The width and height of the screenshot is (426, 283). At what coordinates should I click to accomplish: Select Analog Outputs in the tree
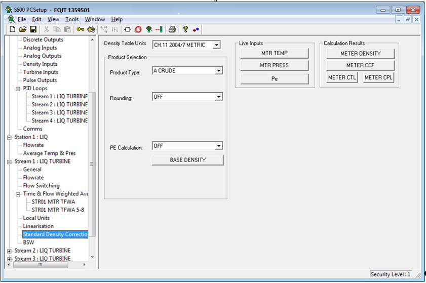point(42,56)
